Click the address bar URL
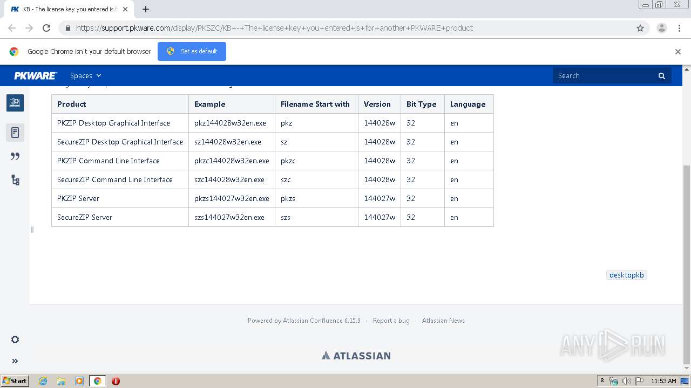Screen dimensions: 691x388 pos(274,28)
